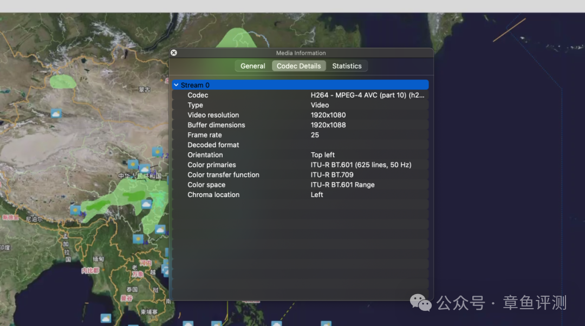Click the Buffer dimensions entry

301,125
